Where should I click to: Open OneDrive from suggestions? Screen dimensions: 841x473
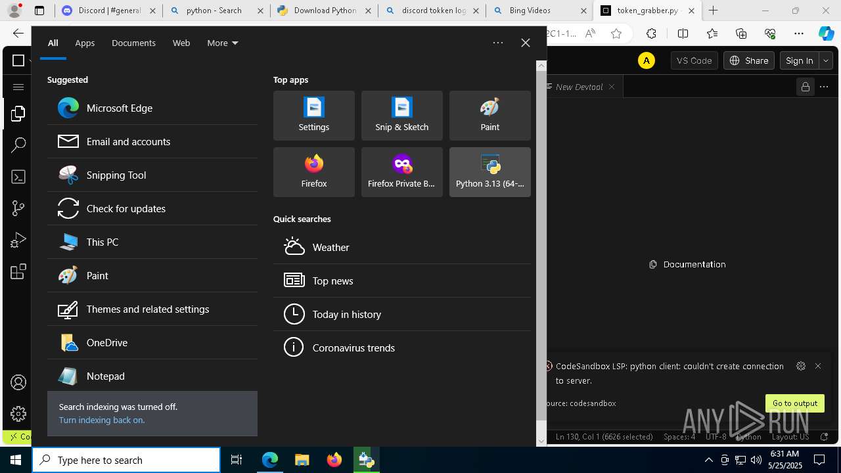152,342
